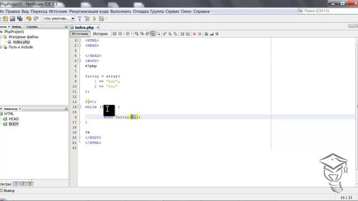
Task: Minimize the Navigator panel
Action: 66,109
